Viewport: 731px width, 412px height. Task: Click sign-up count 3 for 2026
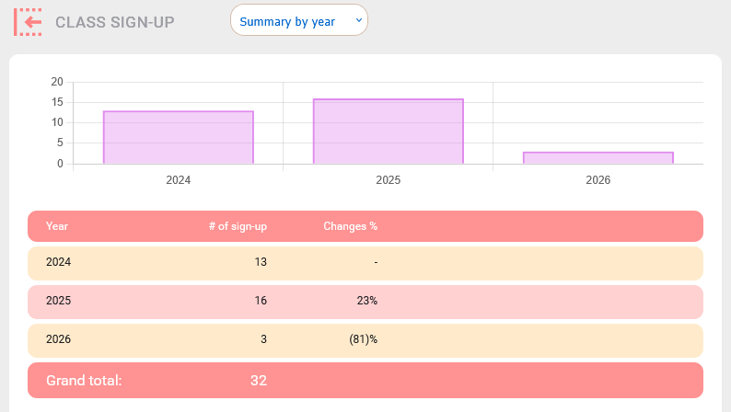(x=264, y=339)
